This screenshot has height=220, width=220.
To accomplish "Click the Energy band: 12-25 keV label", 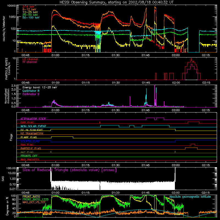I will [40, 87].
